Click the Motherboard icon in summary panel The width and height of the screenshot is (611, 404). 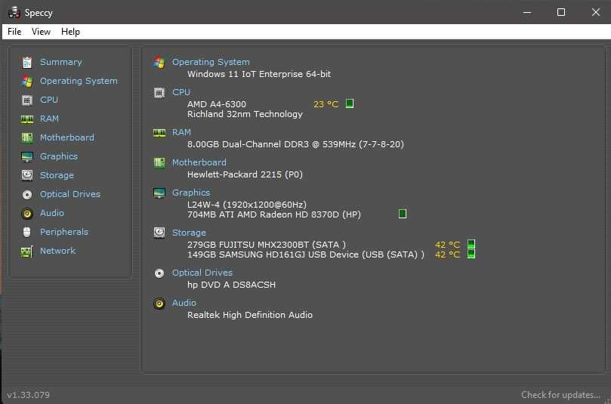159,163
